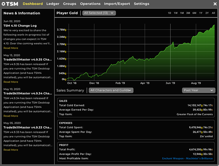Choose the 1M graph range

tap(182, 13)
